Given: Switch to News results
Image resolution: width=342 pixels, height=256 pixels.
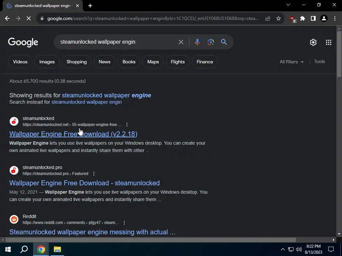Looking at the screenshot, I should pyautogui.click(x=105, y=62).
